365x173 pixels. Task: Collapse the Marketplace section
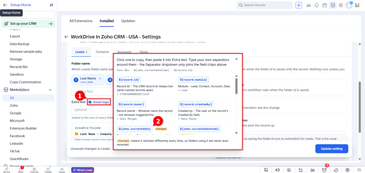(x=50, y=90)
